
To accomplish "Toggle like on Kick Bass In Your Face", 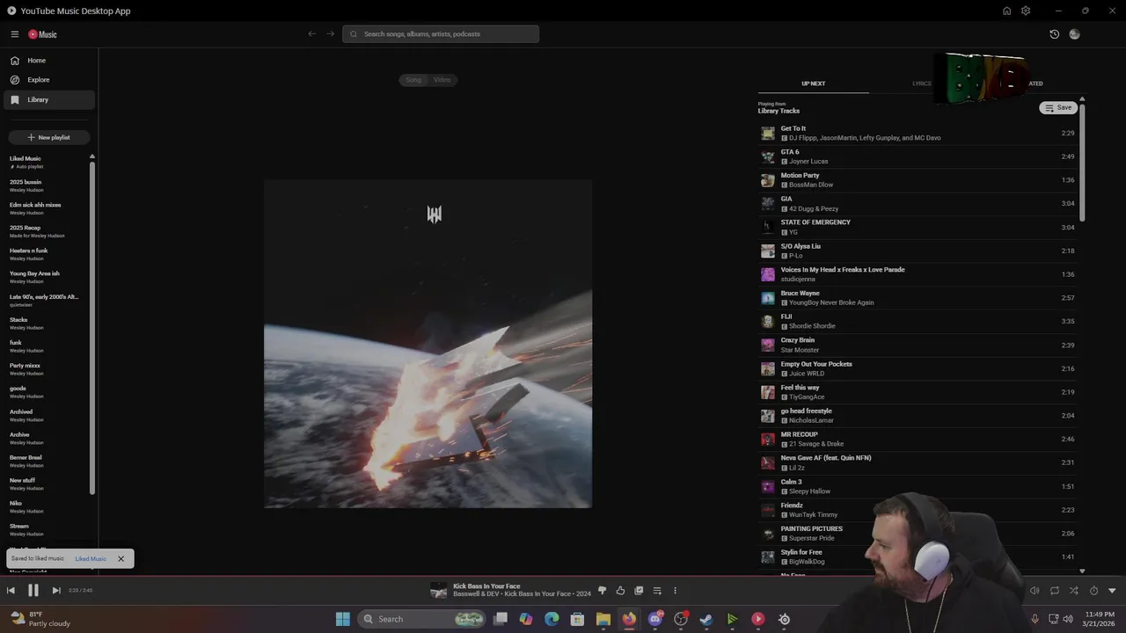I will (620, 591).
